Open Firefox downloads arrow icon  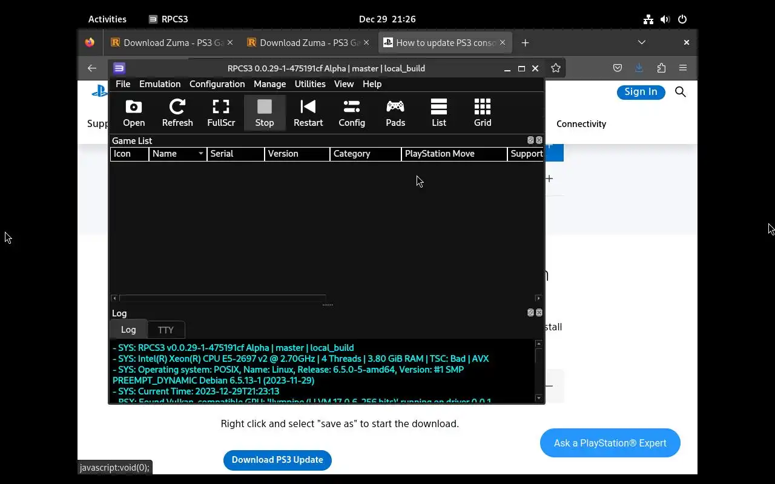[x=639, y=68]
